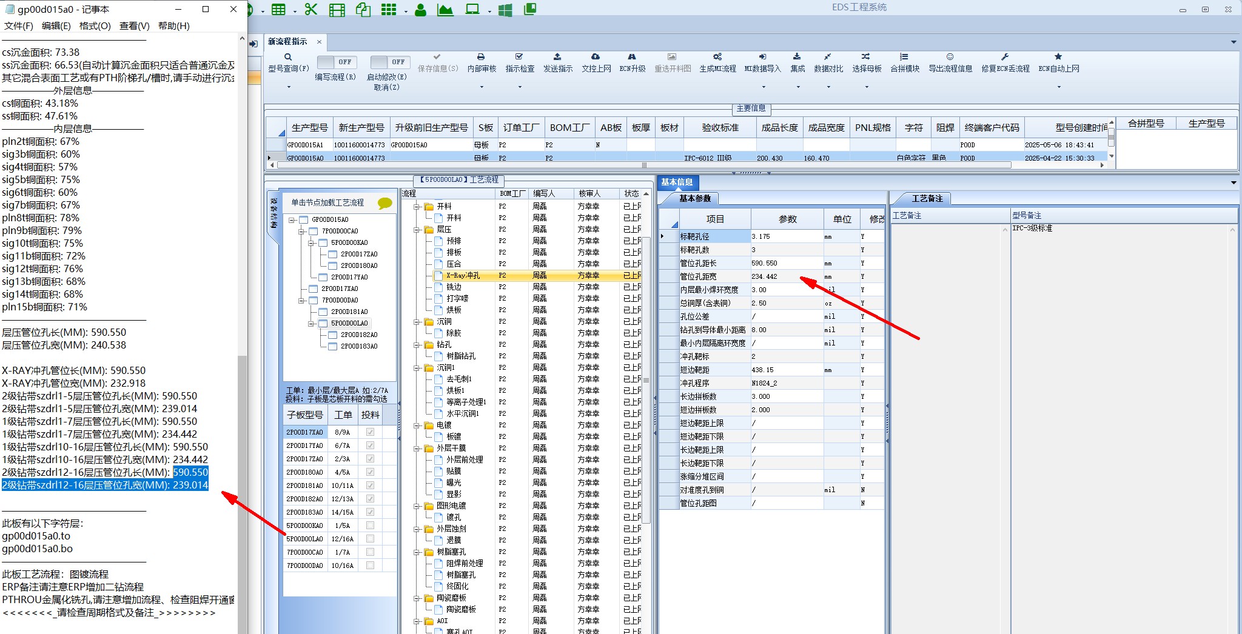Toggle 投料 checkbox for 7P00D00CA0 row
This screenshot has width=1242, height=634.
(x=370, y=552)
